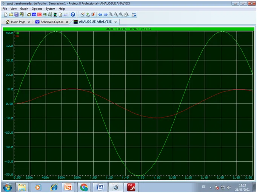Viewport: 257px width, 193px height.
Task: Open the Gerber Viewer toolbar icon
Action: point(50,15)
